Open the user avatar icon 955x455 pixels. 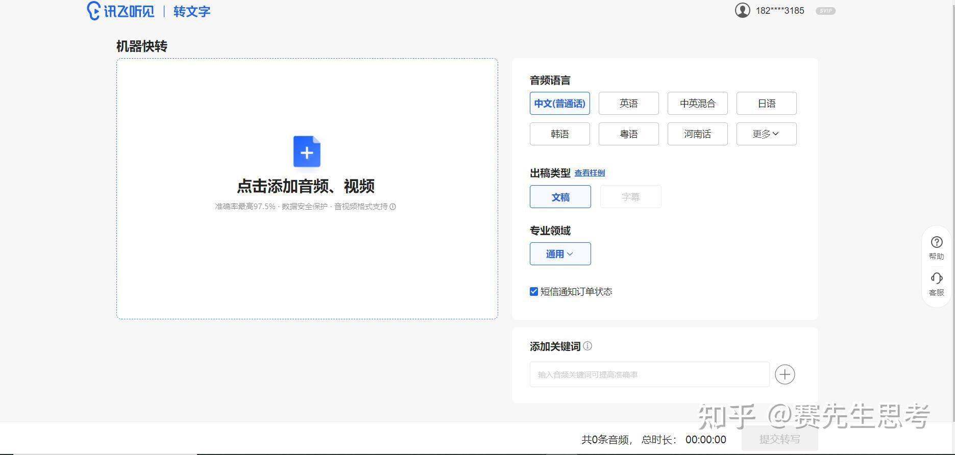tap(742, 10)
